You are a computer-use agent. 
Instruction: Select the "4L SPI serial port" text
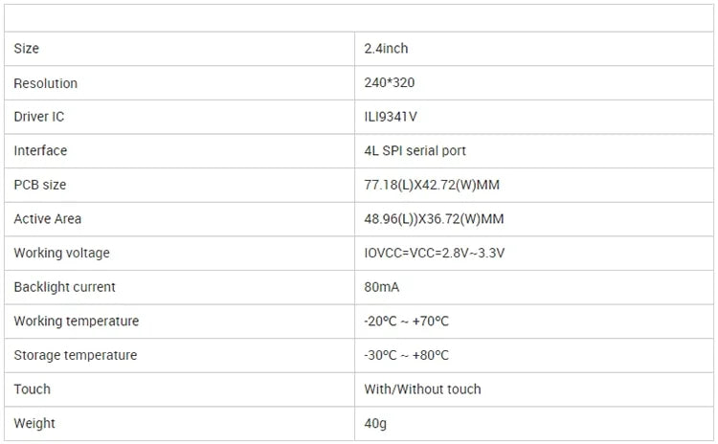pos(415,151)
